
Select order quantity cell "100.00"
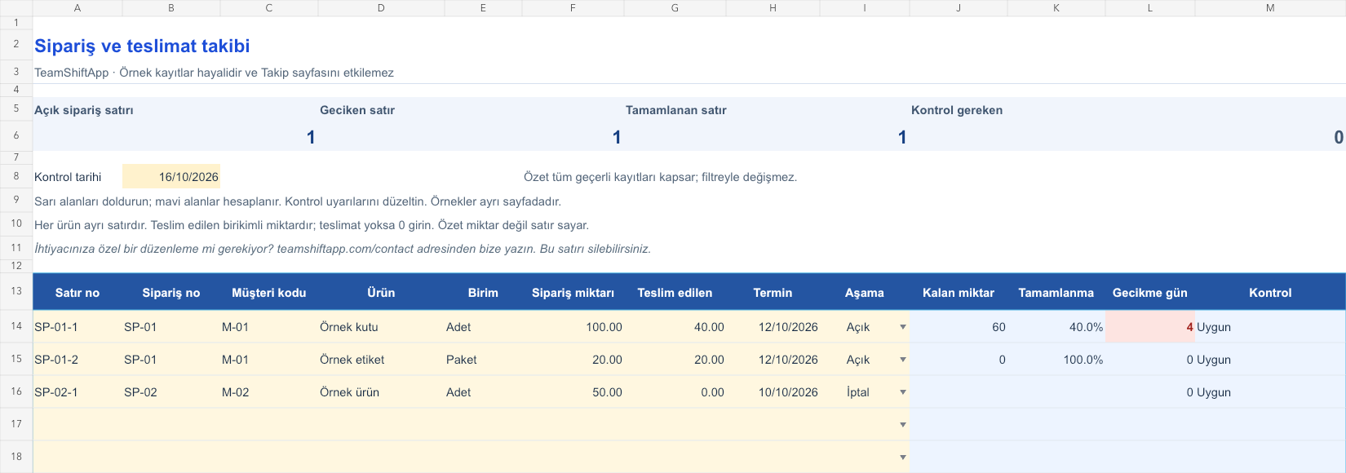click(573, 327)
